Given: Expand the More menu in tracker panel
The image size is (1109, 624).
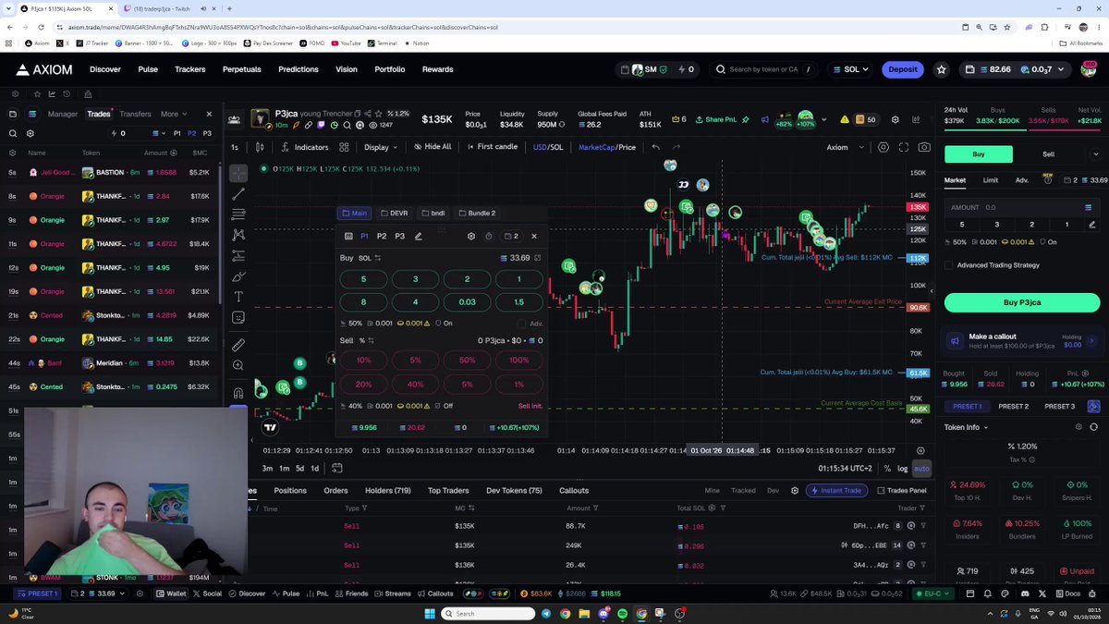Looking at the screenshot, I should point(173,114).
